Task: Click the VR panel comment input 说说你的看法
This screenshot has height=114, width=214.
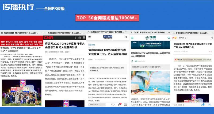Action: [186, 105]
